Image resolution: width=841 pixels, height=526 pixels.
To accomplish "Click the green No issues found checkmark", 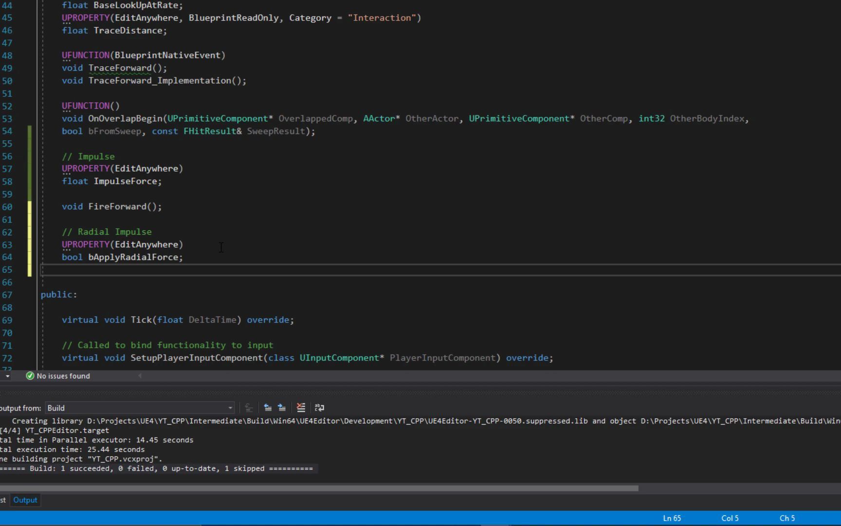I will (30, 376).
